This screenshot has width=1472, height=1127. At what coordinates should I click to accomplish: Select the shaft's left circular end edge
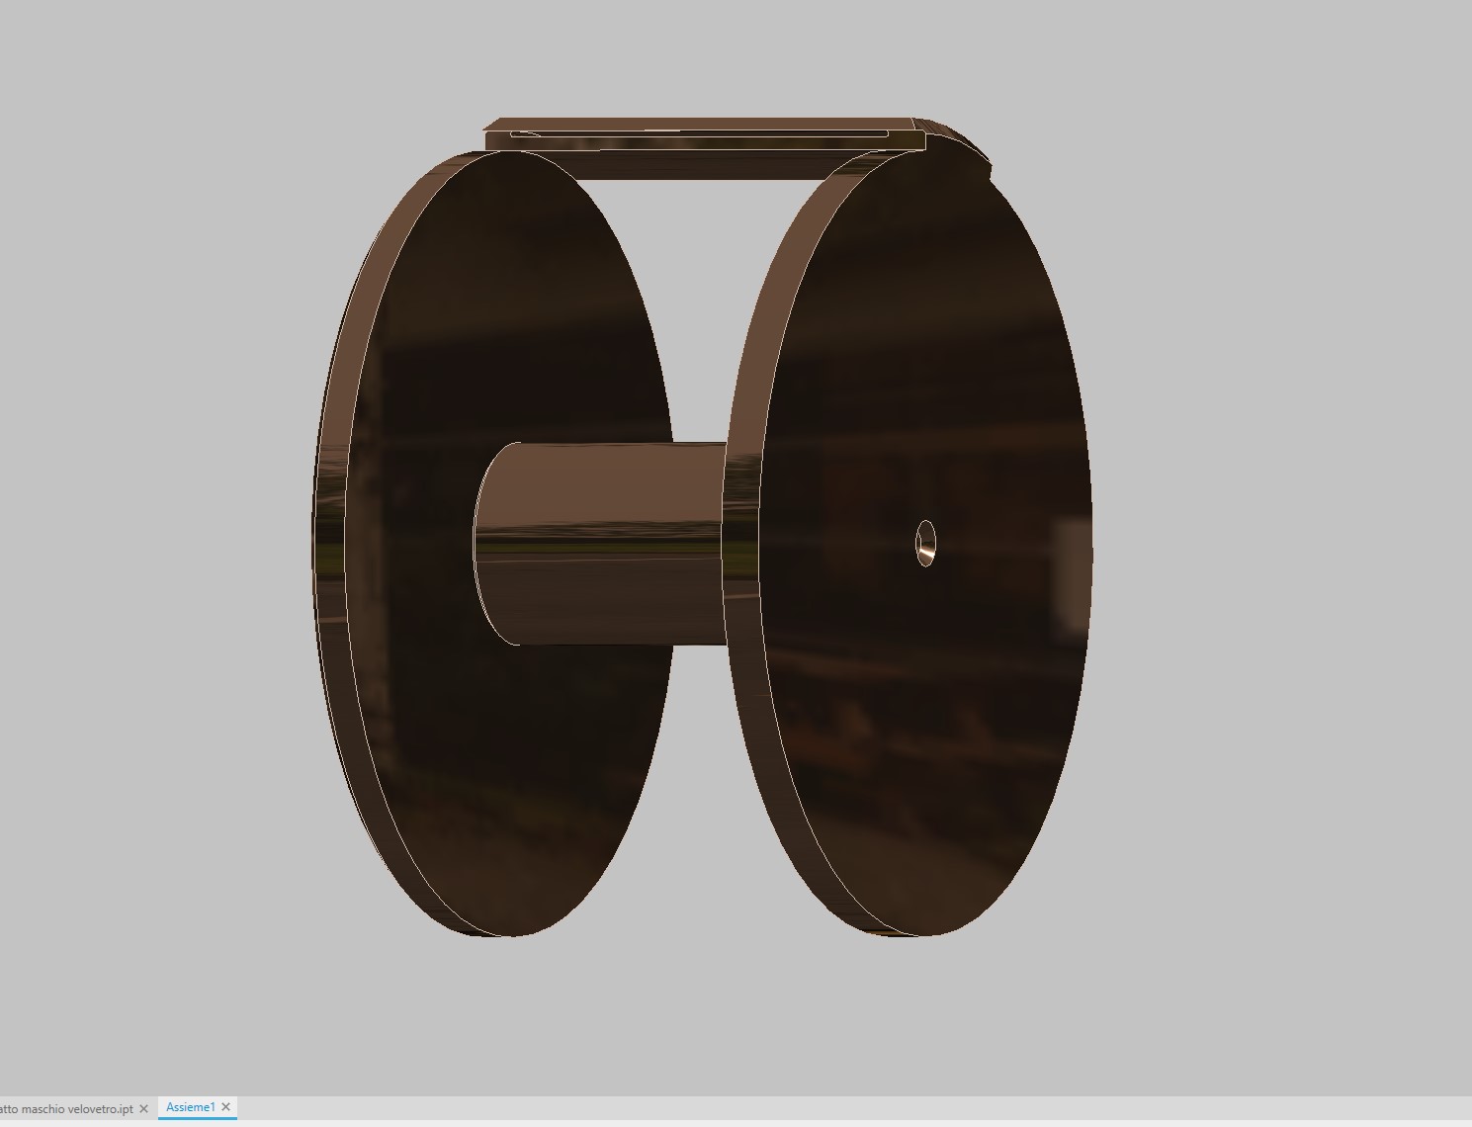click(x=476, y=544)
